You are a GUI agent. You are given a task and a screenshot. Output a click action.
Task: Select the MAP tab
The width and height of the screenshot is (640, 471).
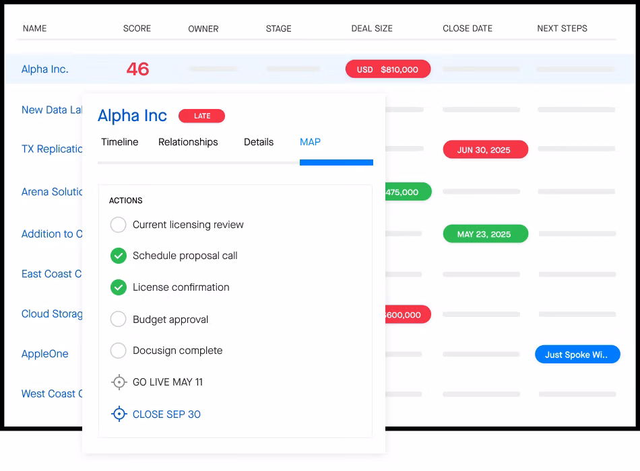(310, 142)
